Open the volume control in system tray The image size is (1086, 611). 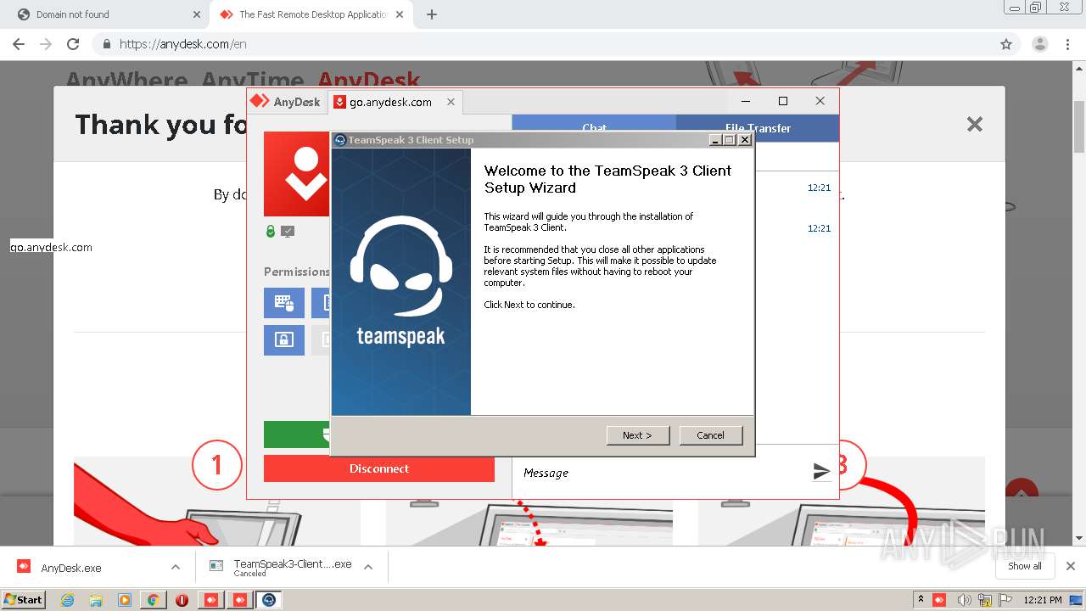pyautogui.click(x=964, y=600)
